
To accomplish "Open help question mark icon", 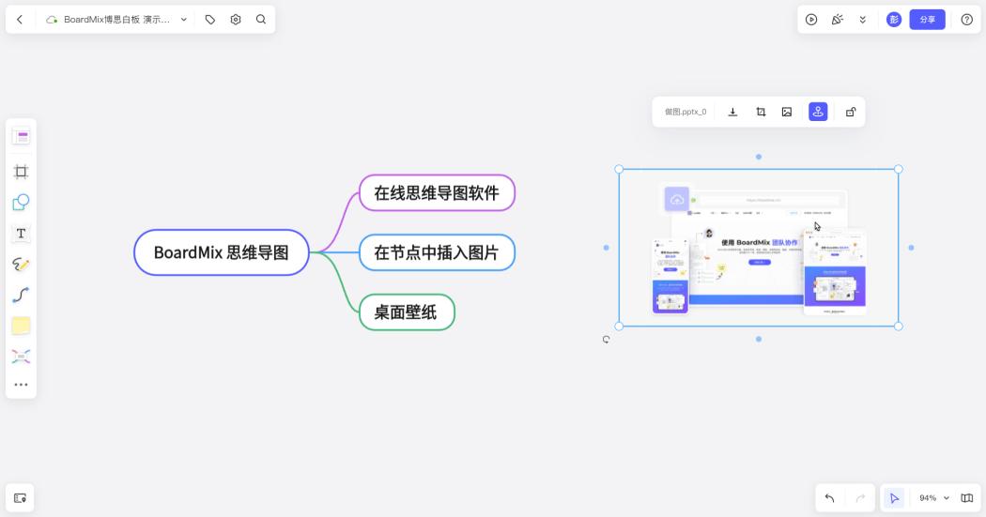I will [x=967, y=20].
